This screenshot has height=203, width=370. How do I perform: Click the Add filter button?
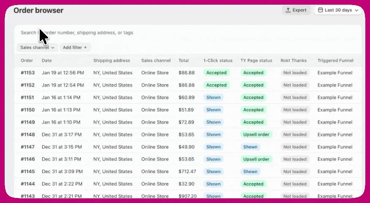pyautogui.click(x=75, y=47)
